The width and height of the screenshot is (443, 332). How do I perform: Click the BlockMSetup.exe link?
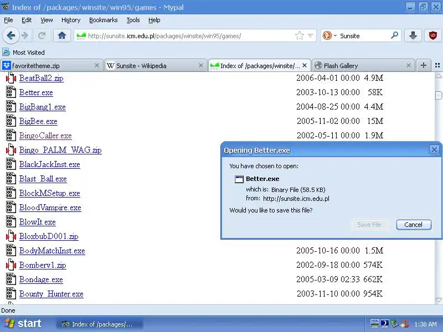pos(50,193)
